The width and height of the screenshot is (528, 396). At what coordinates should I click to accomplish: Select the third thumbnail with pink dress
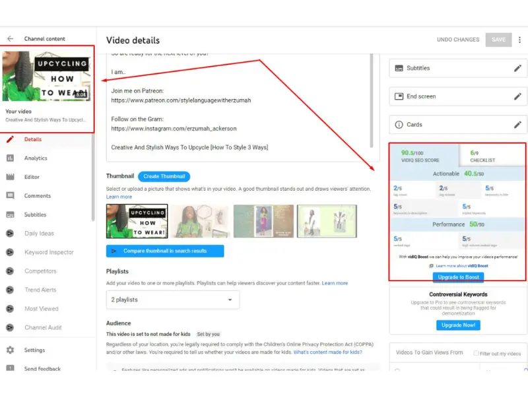[263, 221]
